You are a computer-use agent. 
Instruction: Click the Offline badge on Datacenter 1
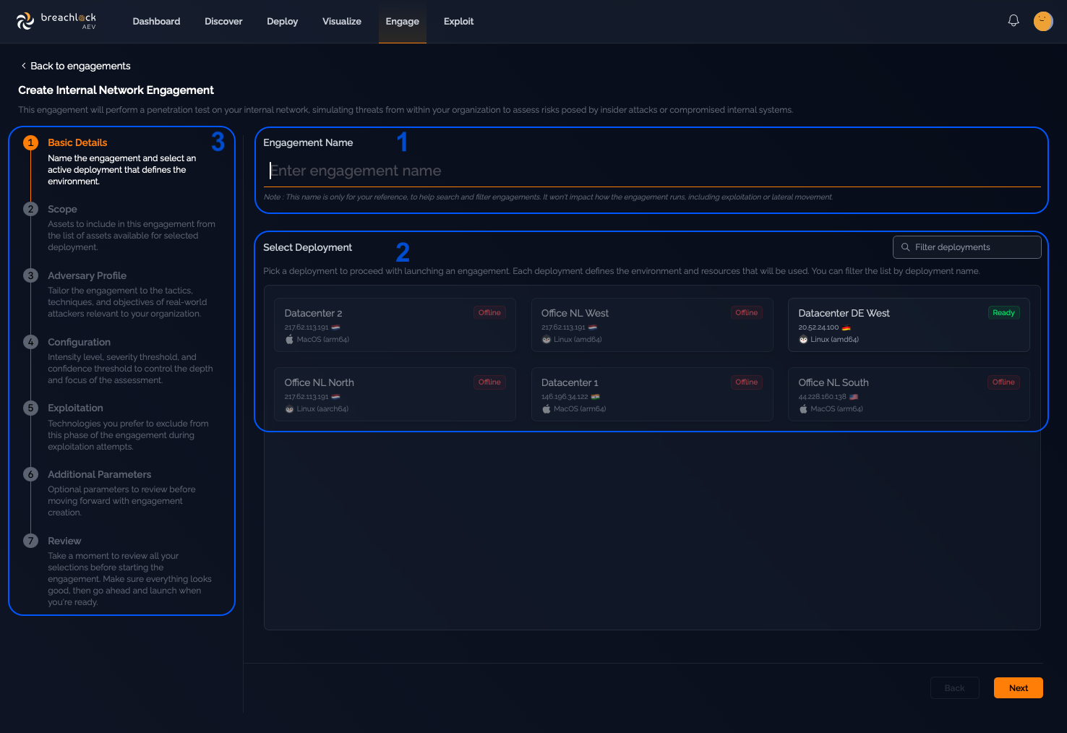pyautogui.click(x=747, y=382)
